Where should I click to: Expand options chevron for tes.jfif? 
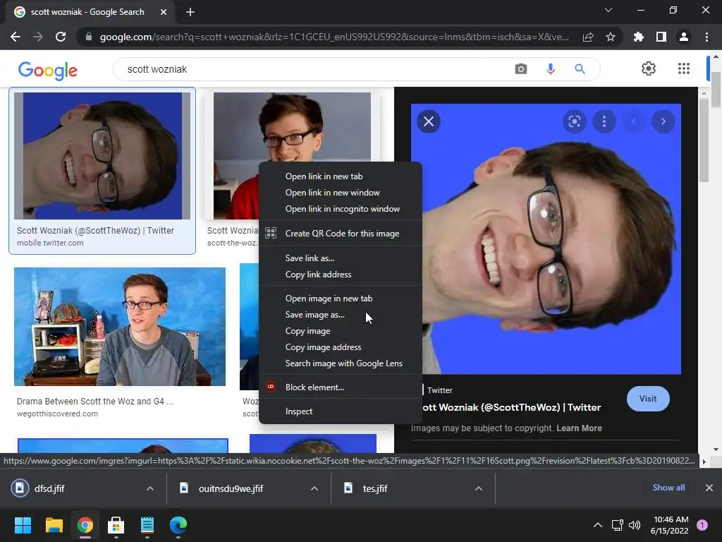[x=479, y=488]
